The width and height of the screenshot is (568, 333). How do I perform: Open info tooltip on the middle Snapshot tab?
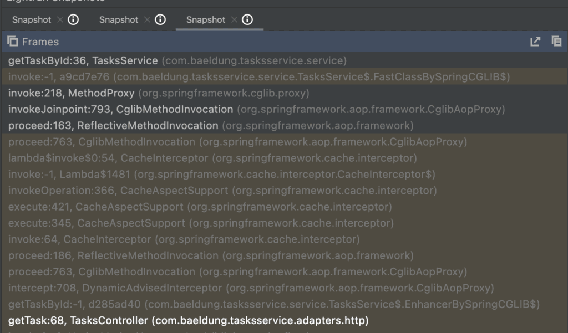pyautogui.click(x=159, y=19)
